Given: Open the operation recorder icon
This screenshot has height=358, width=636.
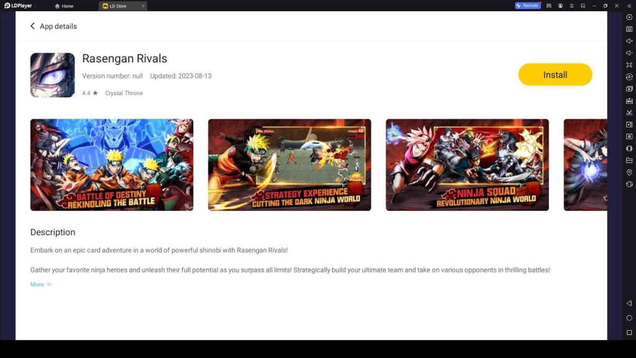Looking at the screenshot, I should pyautogui.click(x=629, y=76).
